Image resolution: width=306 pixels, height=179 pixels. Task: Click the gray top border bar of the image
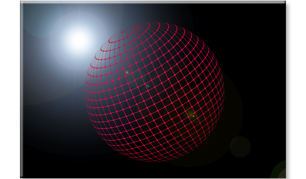(153, 2)
